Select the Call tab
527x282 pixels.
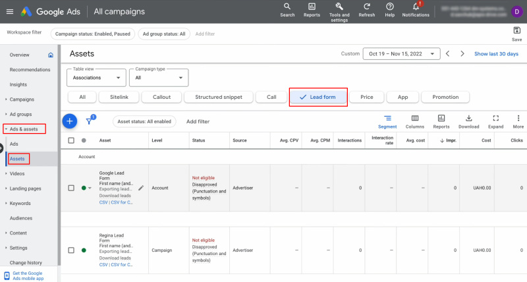[x=271, y=97]
